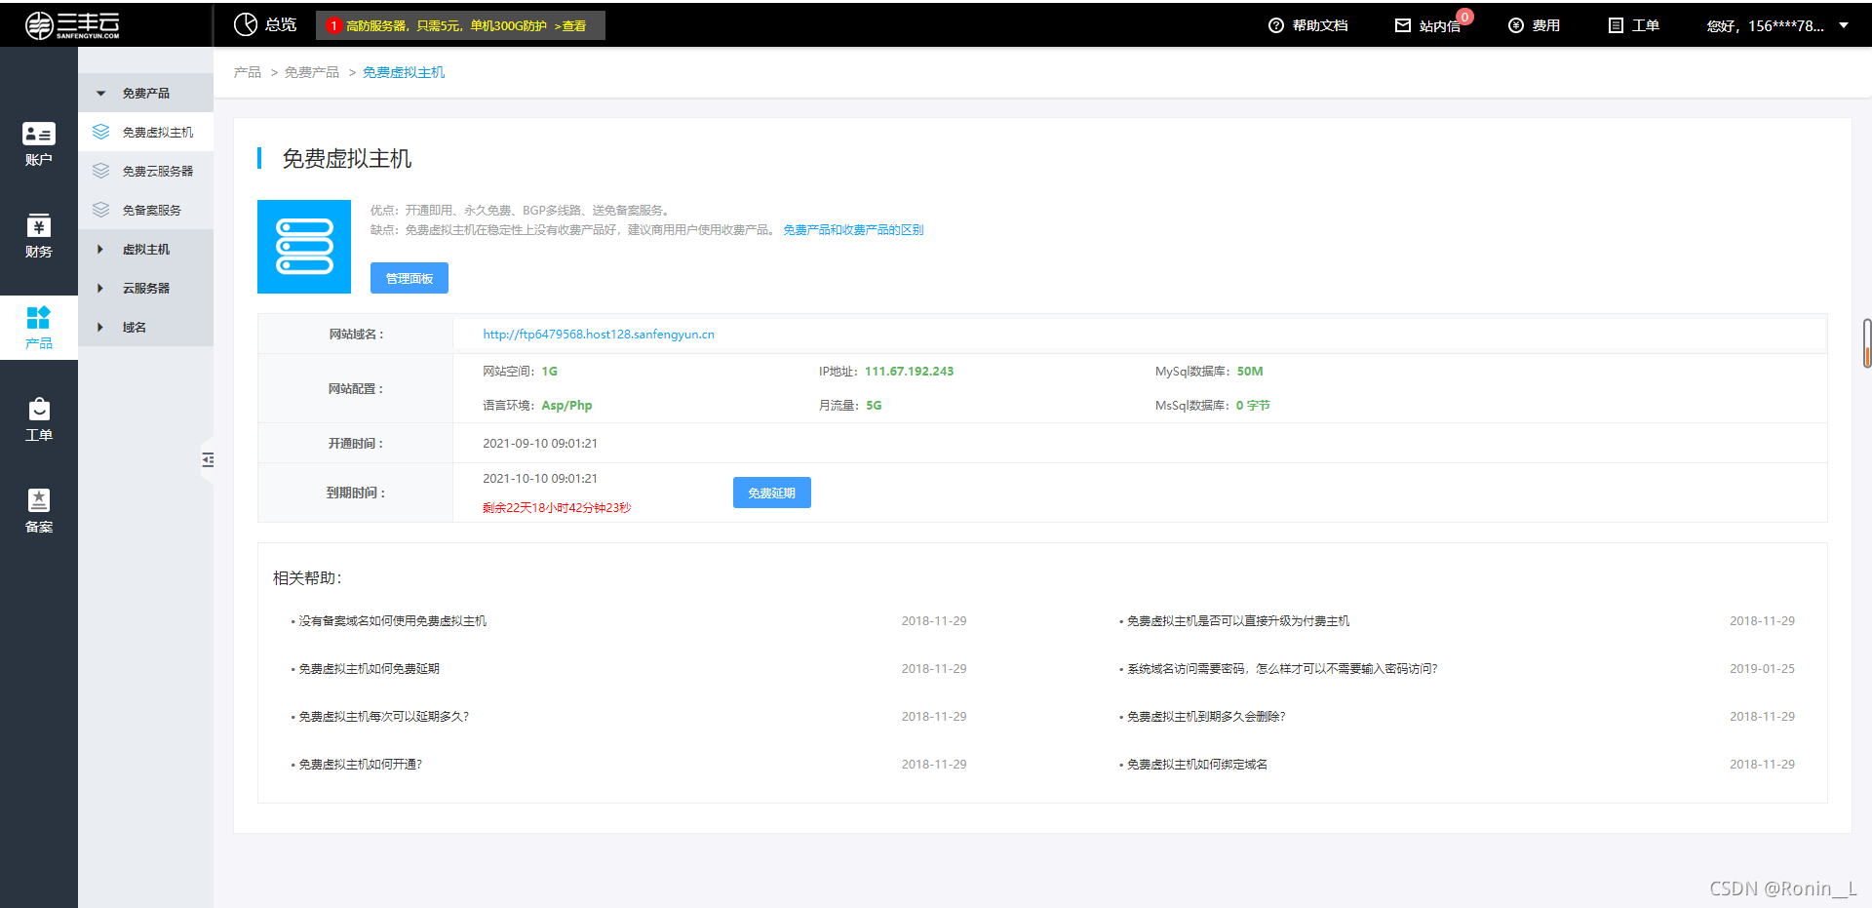Click the stack icon beside 免费云服务器
The height and width of the screenshot is (908, 1872).
tap(100, 171)
